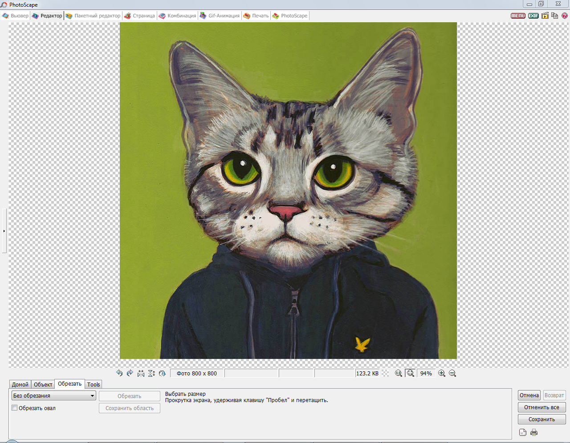Select the Редактор tab

click(47, 16)
